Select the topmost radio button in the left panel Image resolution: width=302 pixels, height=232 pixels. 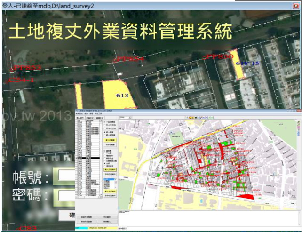(x=104, y=122)
